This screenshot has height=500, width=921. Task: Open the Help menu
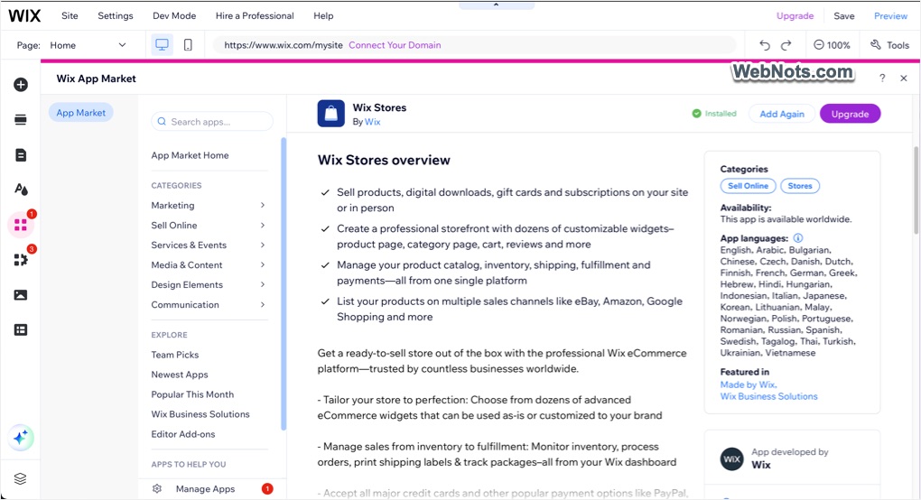[x=323, y=16]
